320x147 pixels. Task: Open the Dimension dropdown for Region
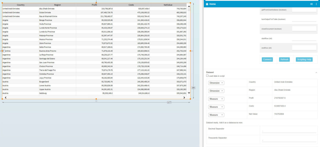pos(216,91)
